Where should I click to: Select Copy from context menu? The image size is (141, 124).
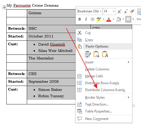(x=104, y=40)
